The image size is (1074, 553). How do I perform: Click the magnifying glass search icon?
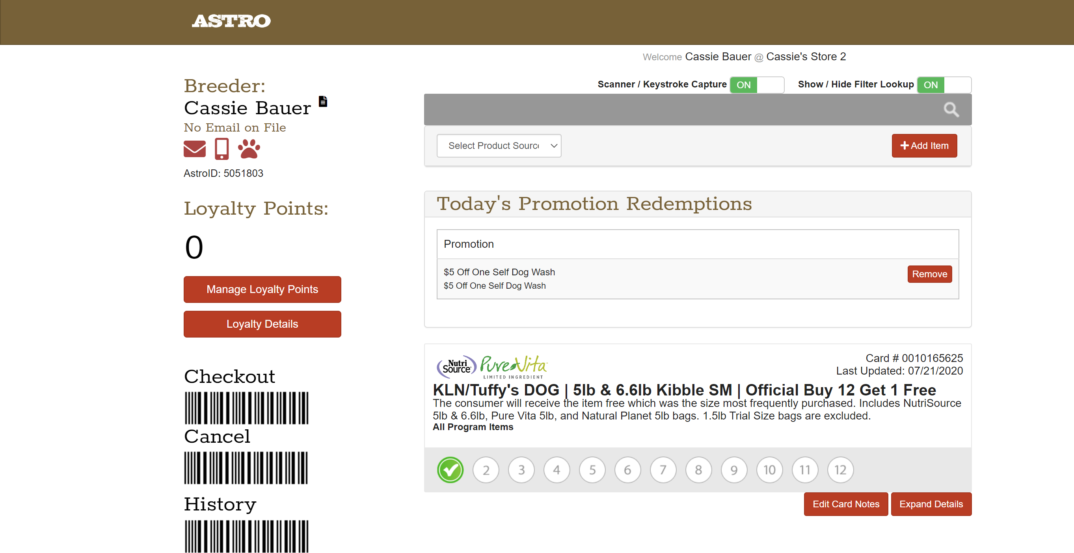951,109
